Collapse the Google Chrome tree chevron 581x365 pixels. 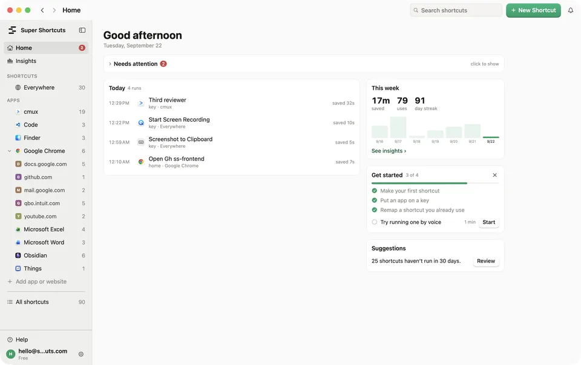(10, 151)
